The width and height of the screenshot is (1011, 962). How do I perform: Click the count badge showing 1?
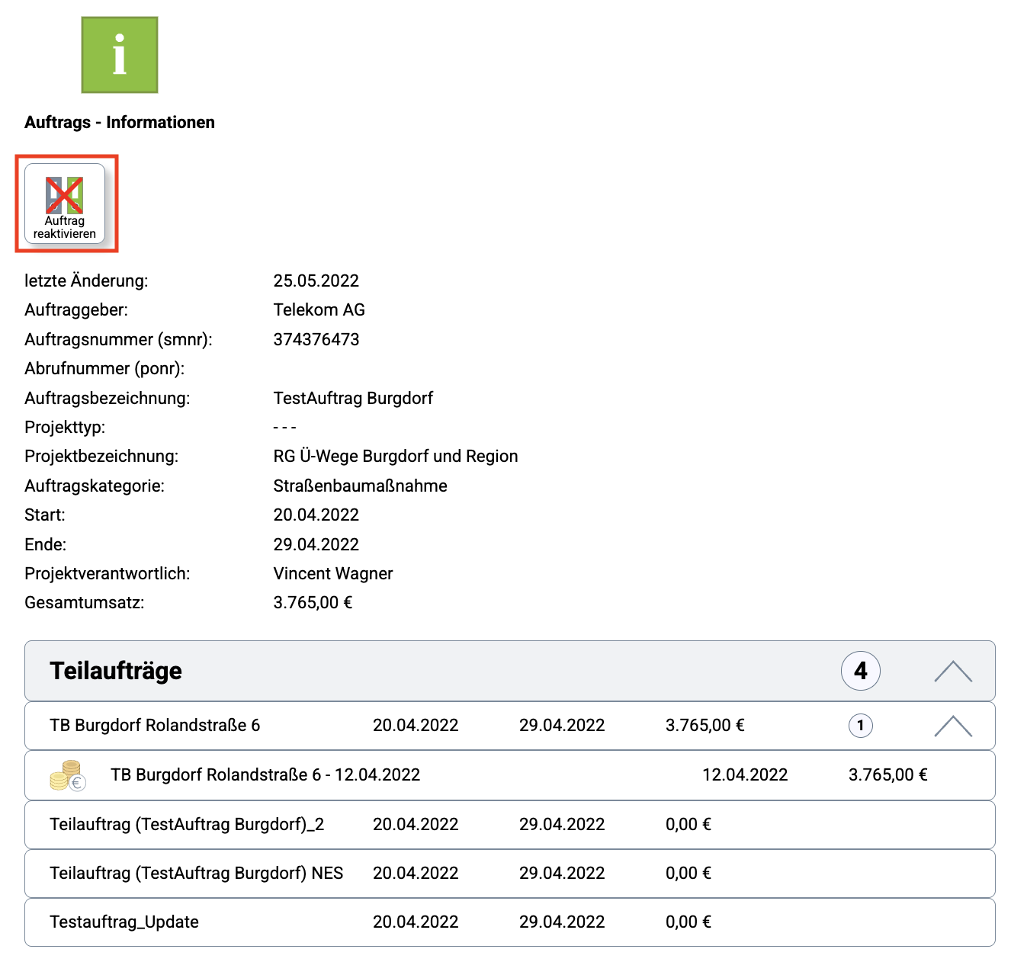click(x=860, y=726)
